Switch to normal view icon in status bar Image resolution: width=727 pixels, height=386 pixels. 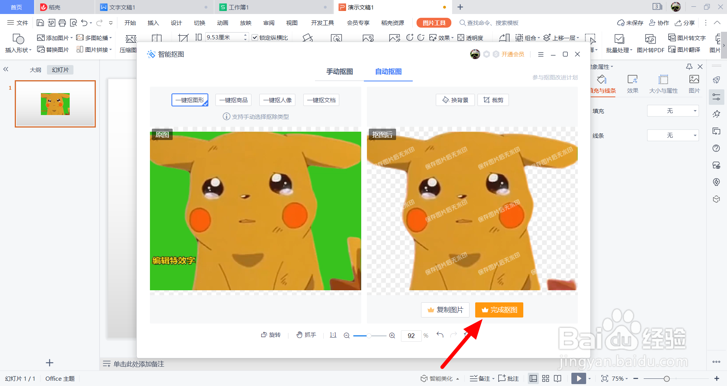coord(533,378)
